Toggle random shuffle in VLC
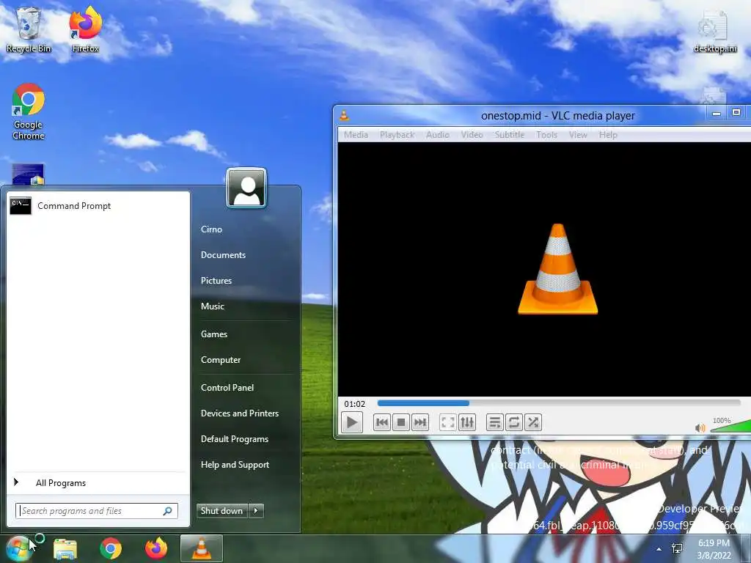 coord(533,422)
